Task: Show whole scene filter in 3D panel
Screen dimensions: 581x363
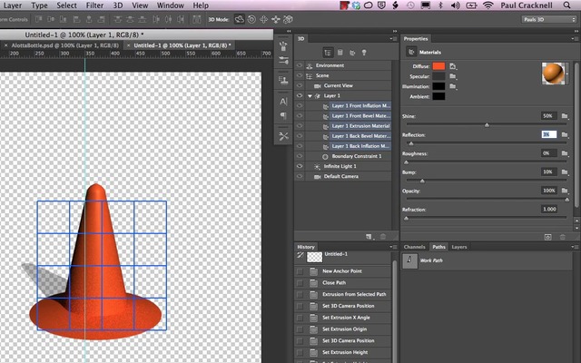Action: pyautogui.click(x=327, y=53)
